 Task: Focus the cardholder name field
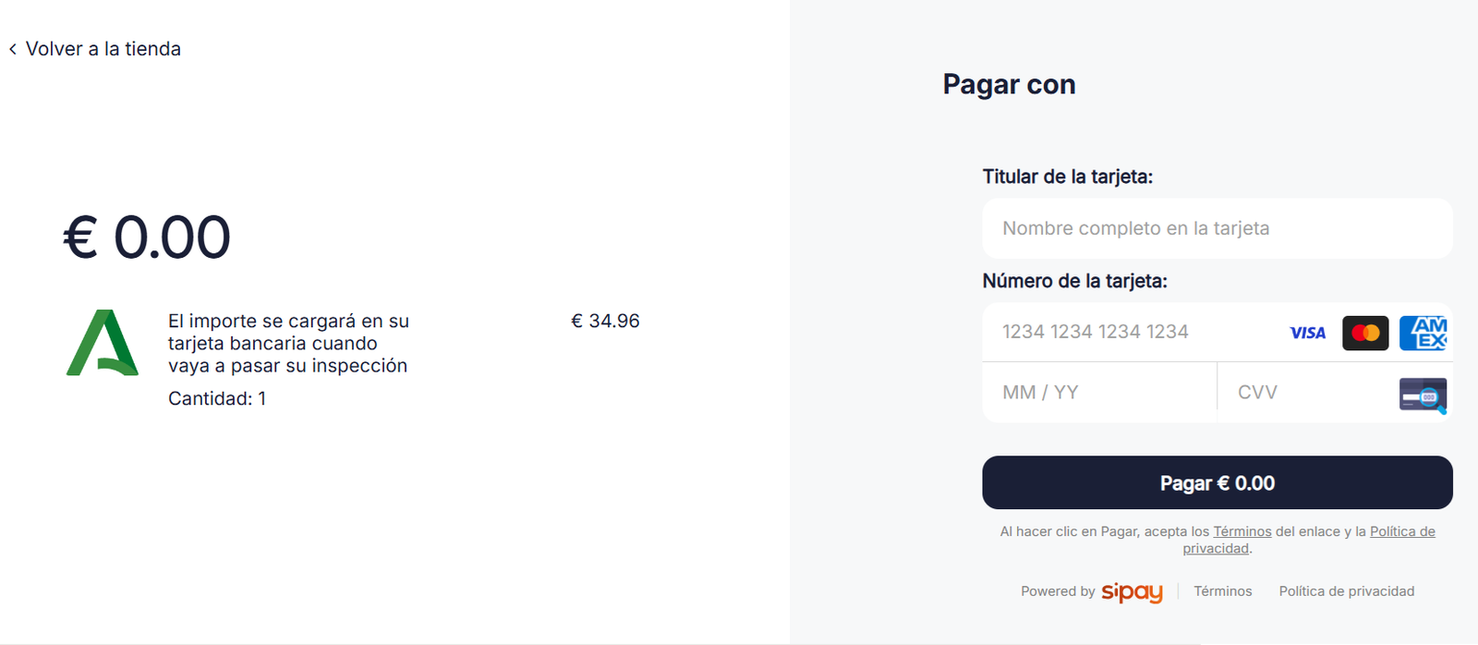1217,228
